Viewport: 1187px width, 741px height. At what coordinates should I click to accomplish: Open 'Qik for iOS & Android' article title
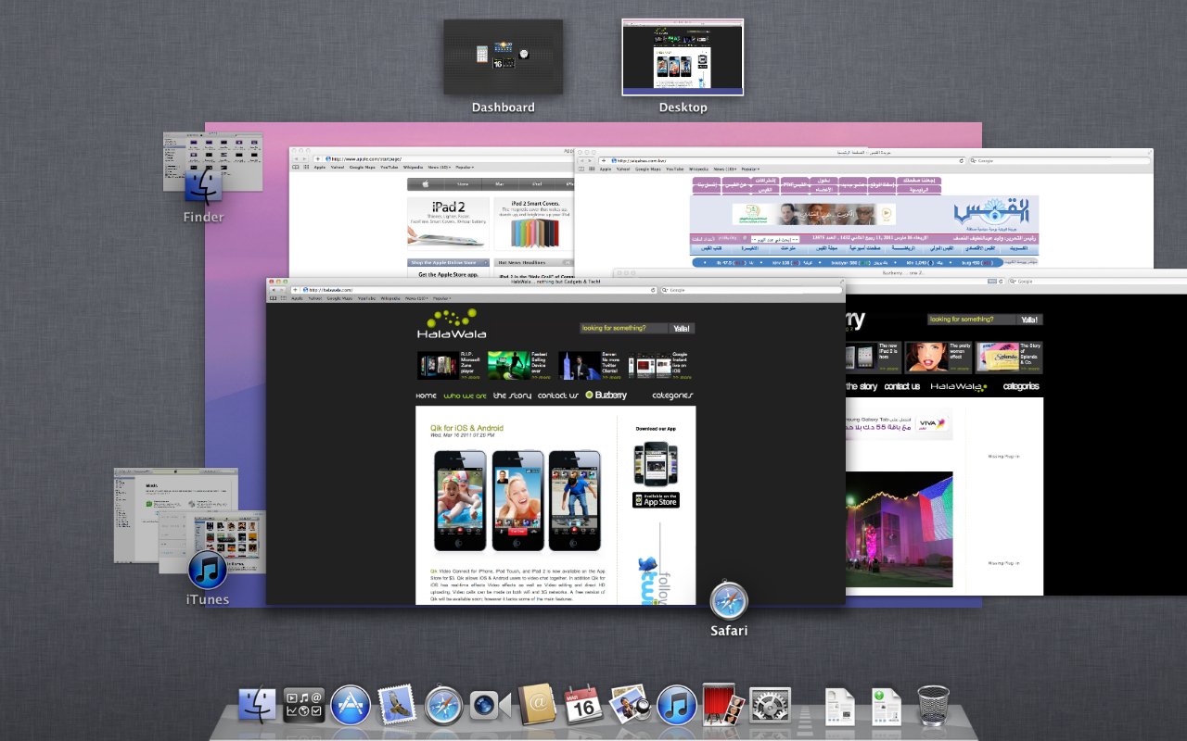tap(466, 428)
